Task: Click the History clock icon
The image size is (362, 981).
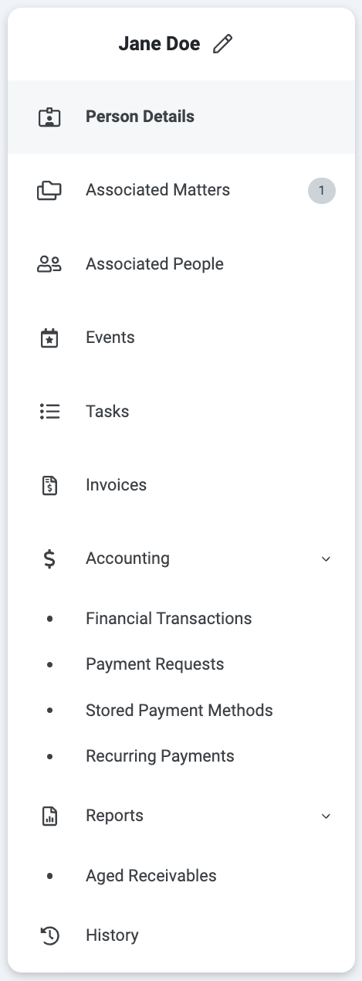Action: 49,935
